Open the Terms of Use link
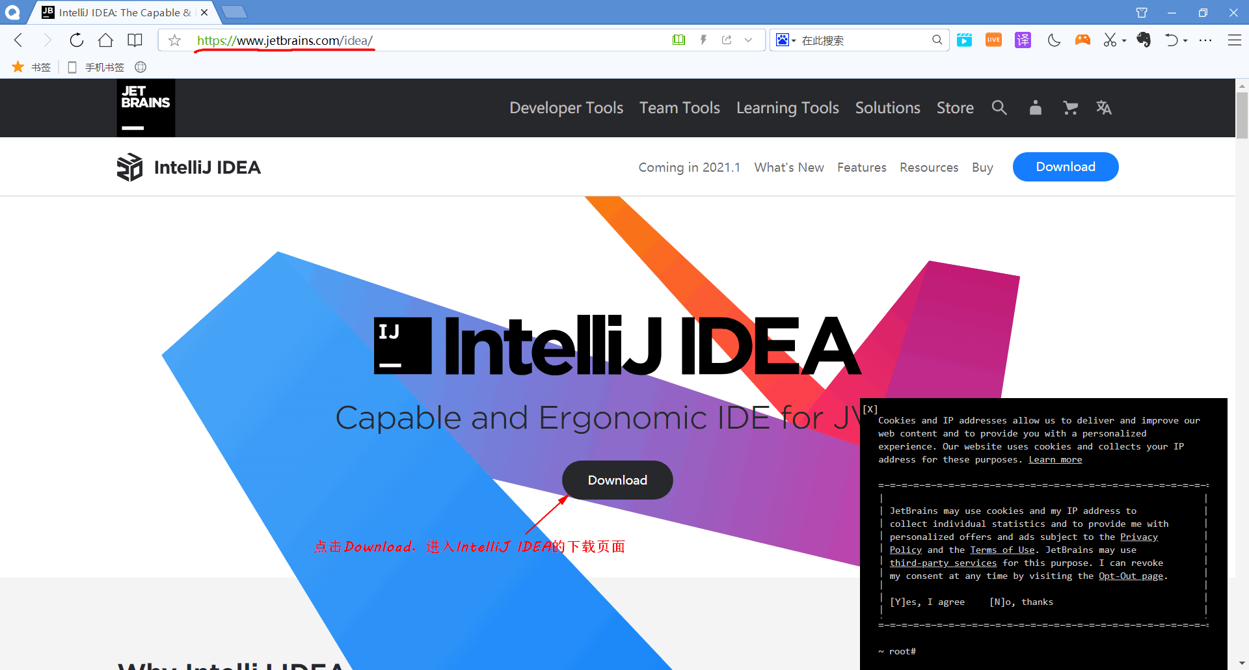 pyautogui.click(x=1002, y=550)
